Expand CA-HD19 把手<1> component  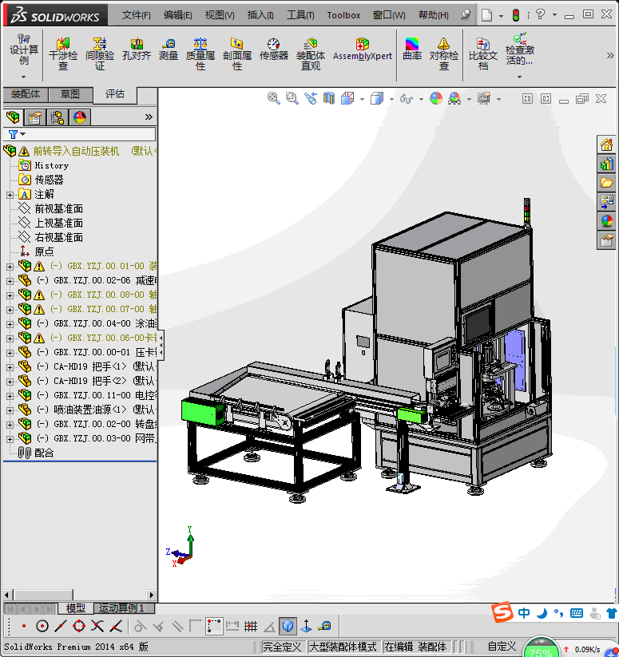click(x=10, y=367)
